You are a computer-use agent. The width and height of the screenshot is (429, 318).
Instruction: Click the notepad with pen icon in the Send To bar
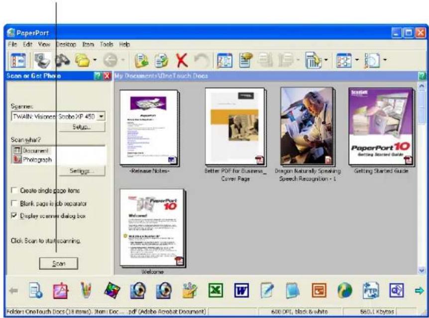tap(267, 290)
